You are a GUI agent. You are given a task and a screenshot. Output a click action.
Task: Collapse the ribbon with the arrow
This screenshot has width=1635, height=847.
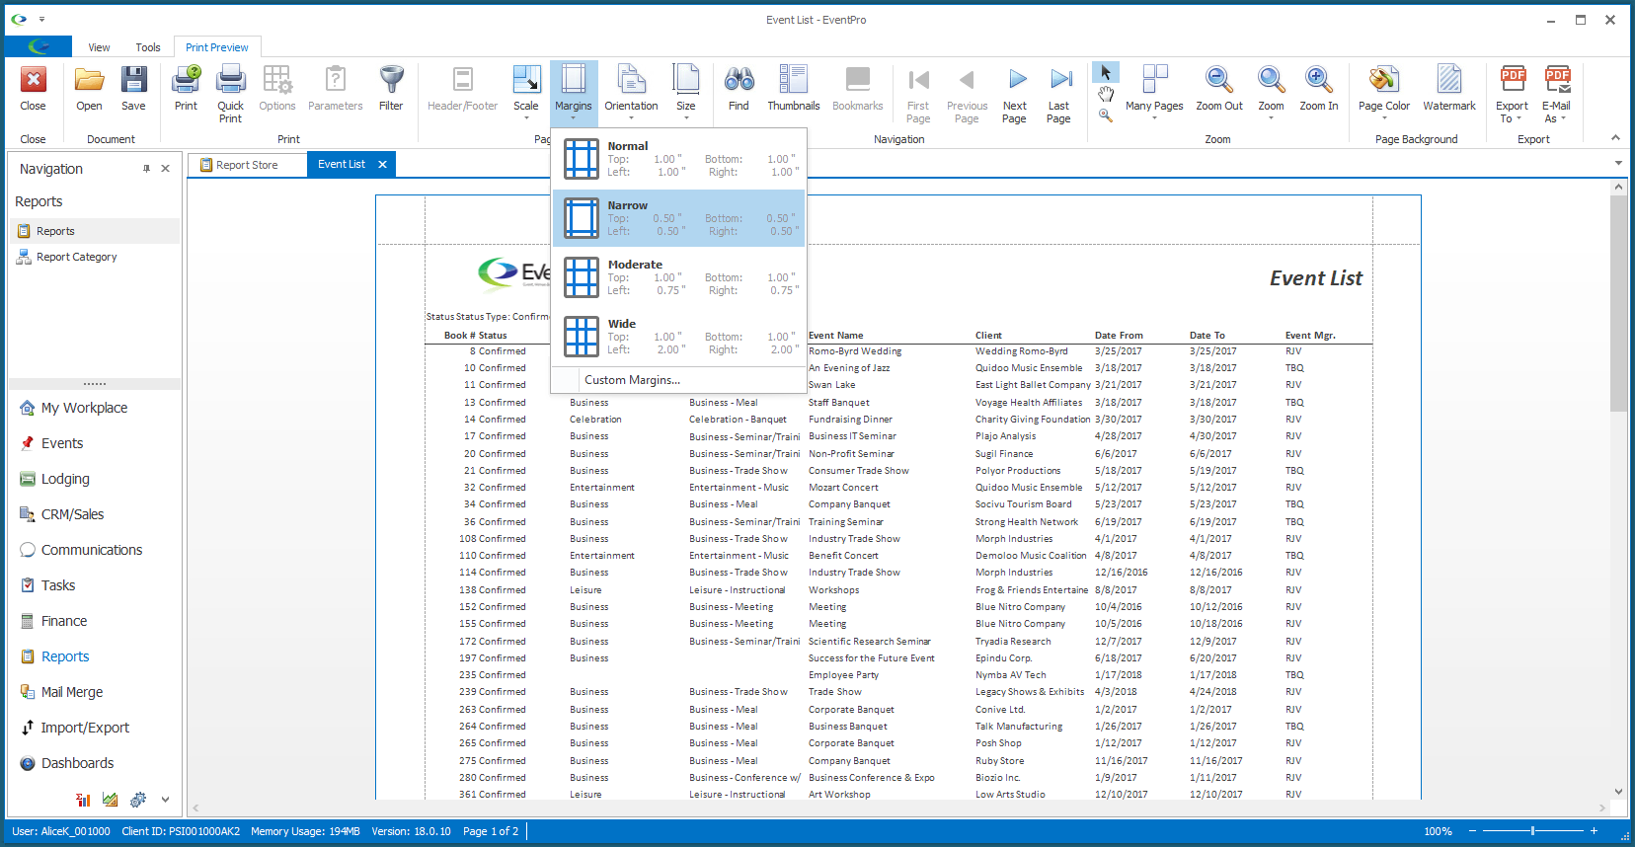pyautogui.click(x=1615, y=138)
